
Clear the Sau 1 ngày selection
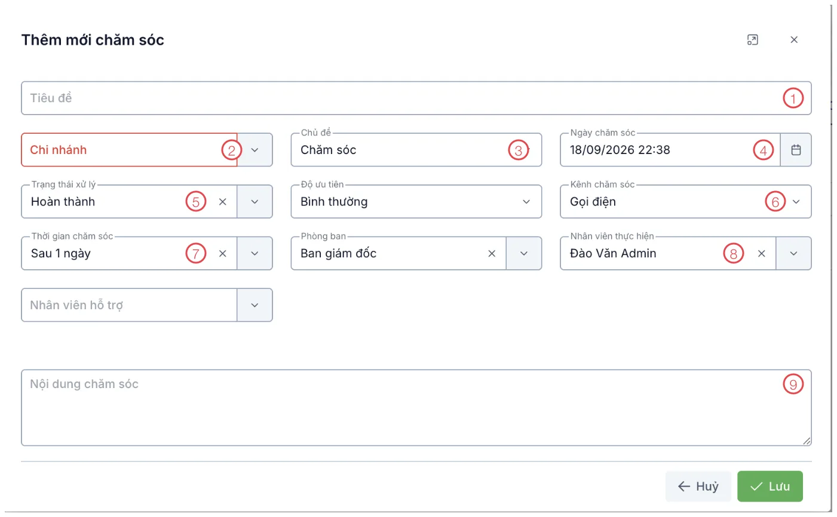coord(222,254)
